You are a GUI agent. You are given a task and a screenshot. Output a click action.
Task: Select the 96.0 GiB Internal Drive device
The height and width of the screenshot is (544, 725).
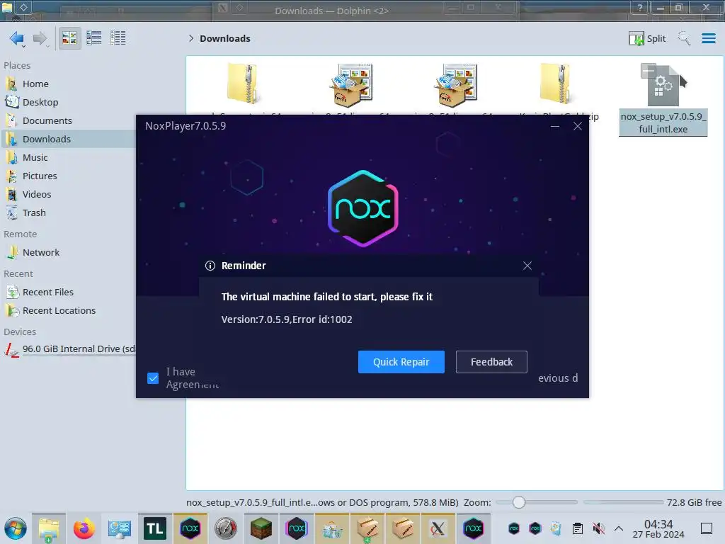[69, 349]
